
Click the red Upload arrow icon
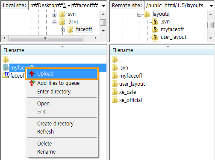click(x=32, y=73)
